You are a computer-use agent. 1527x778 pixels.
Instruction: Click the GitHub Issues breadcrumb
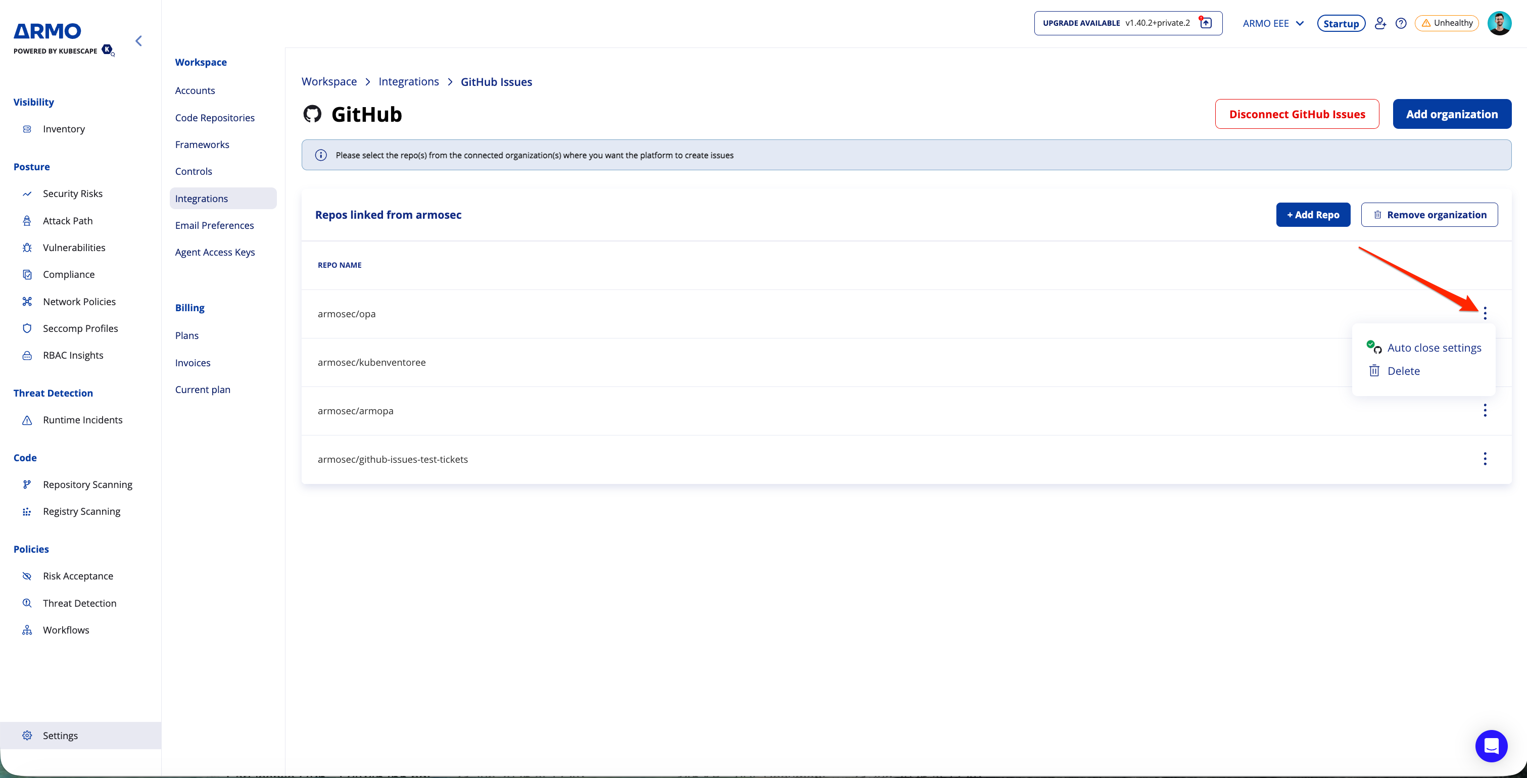(x=496, y=82)
